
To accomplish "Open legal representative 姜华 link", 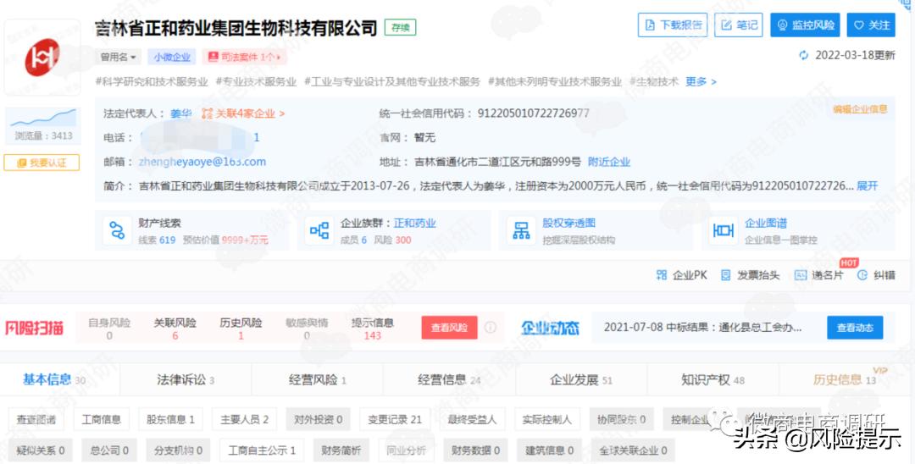I will pos(181,113).
